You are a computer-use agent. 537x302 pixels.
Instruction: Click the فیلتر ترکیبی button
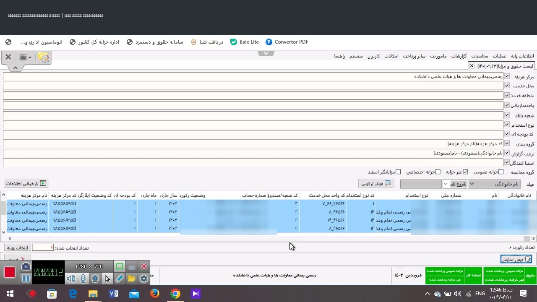point(376,184)
